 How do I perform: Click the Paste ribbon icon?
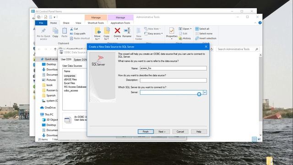click(x=65, y=31)
